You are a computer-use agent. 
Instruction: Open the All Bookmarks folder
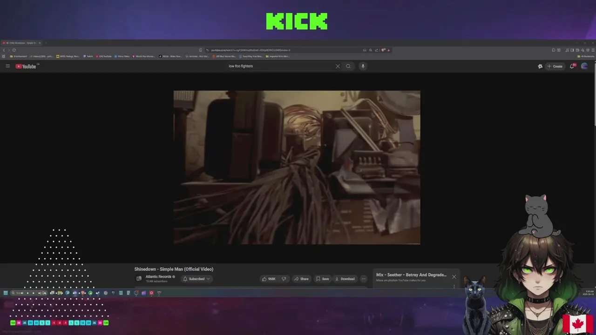coord(585,56)
